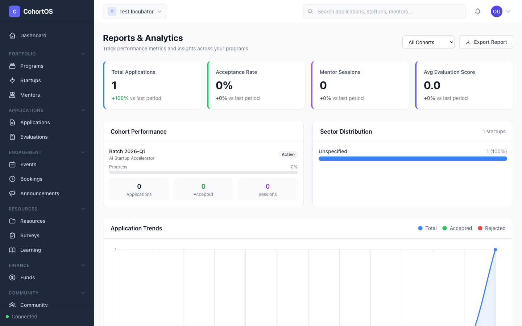Click the Batch 2026-Q1 progress bar

tap(203, 172)
